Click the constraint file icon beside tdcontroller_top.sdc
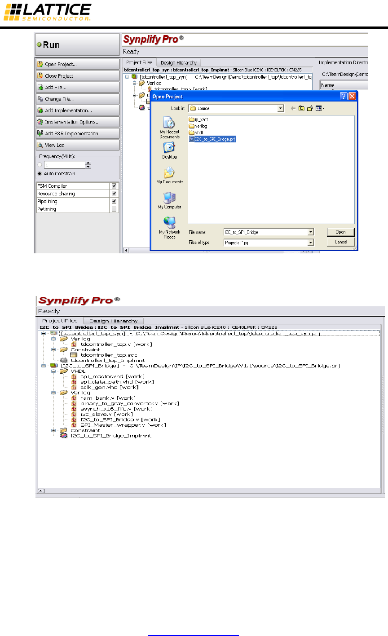The width and height of the screenshot is (388, 636). click(74, 355)
